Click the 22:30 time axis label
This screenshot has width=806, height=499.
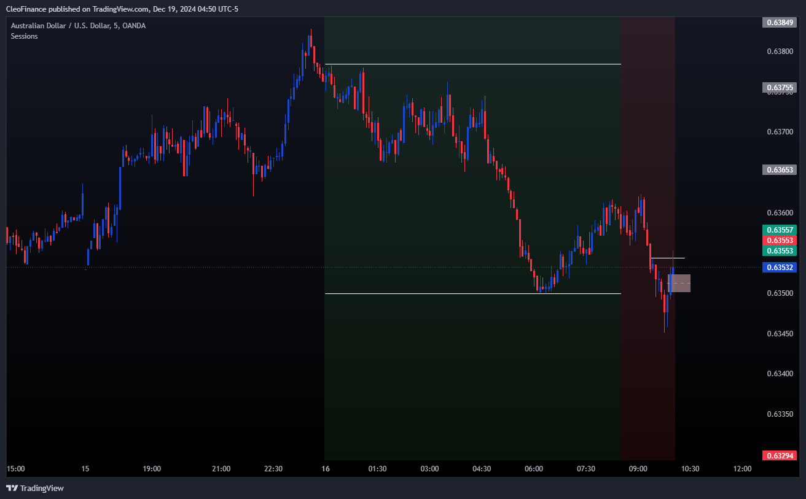click(273, 469)
